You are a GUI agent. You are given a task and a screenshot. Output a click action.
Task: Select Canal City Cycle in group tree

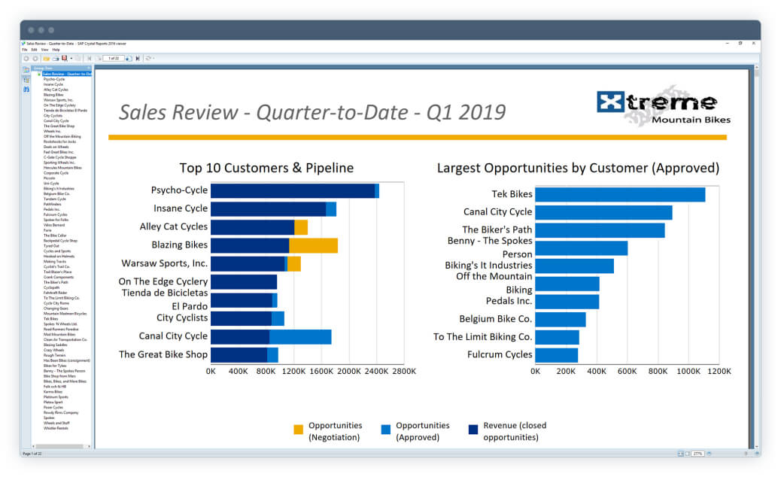56,121
